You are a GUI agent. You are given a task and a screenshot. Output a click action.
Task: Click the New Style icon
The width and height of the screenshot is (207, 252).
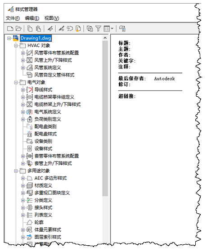(x=61, y=29)
